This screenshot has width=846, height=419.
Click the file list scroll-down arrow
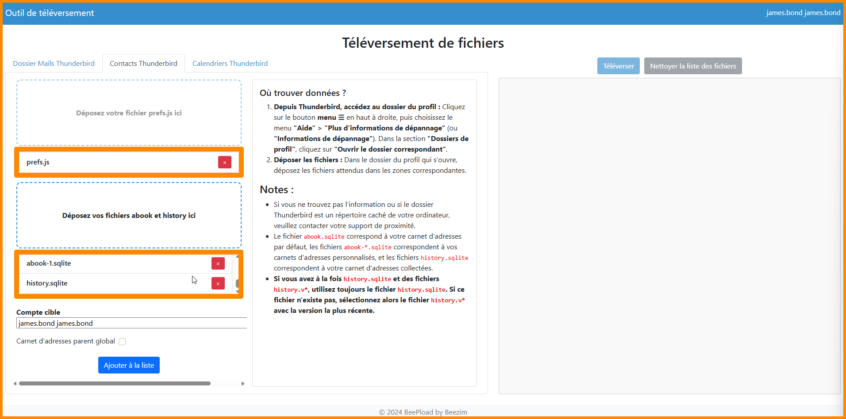238,292
